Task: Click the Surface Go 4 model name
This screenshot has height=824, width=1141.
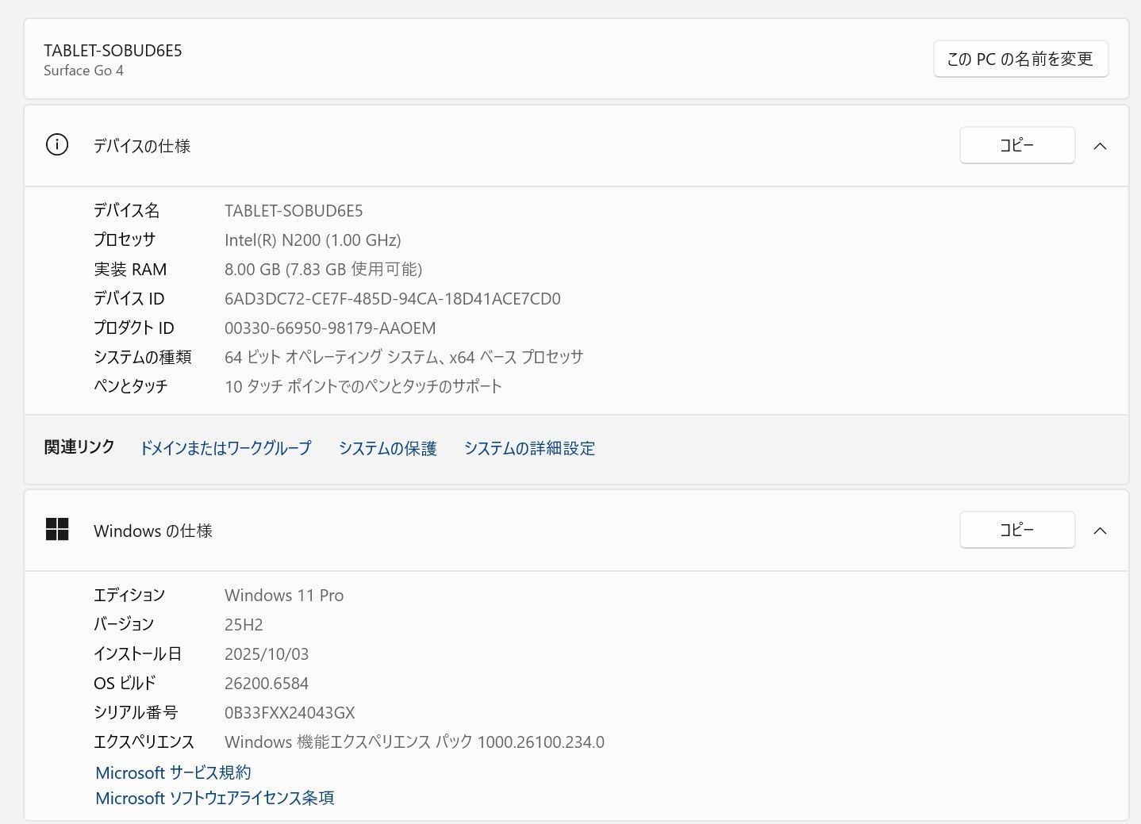Action: tap(83, 71)
